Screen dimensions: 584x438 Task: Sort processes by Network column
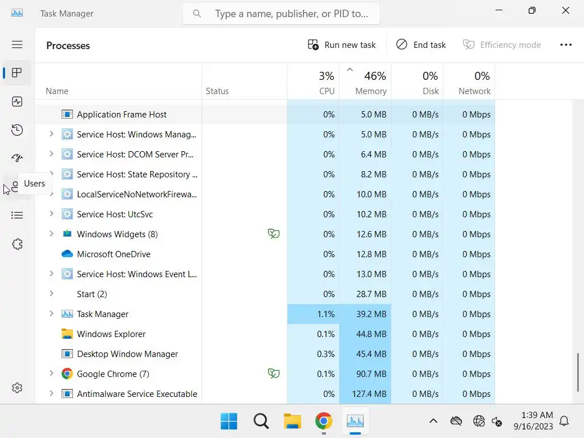[x=469, y=82]
